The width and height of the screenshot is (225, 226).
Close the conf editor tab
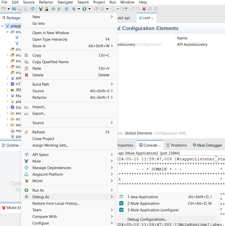click(x=153, y=18)
